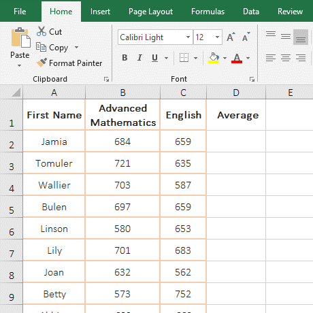The width and height of the screenshot is (313, 313).
Task: Select column A header
Action: [54, 93]
